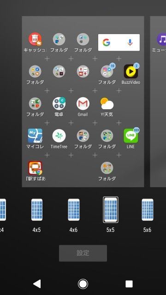This screenshot has height=295, width=166.
Task: Click the "TimeTree" app label
Action: pyautogui.click(x=59, y=147)
